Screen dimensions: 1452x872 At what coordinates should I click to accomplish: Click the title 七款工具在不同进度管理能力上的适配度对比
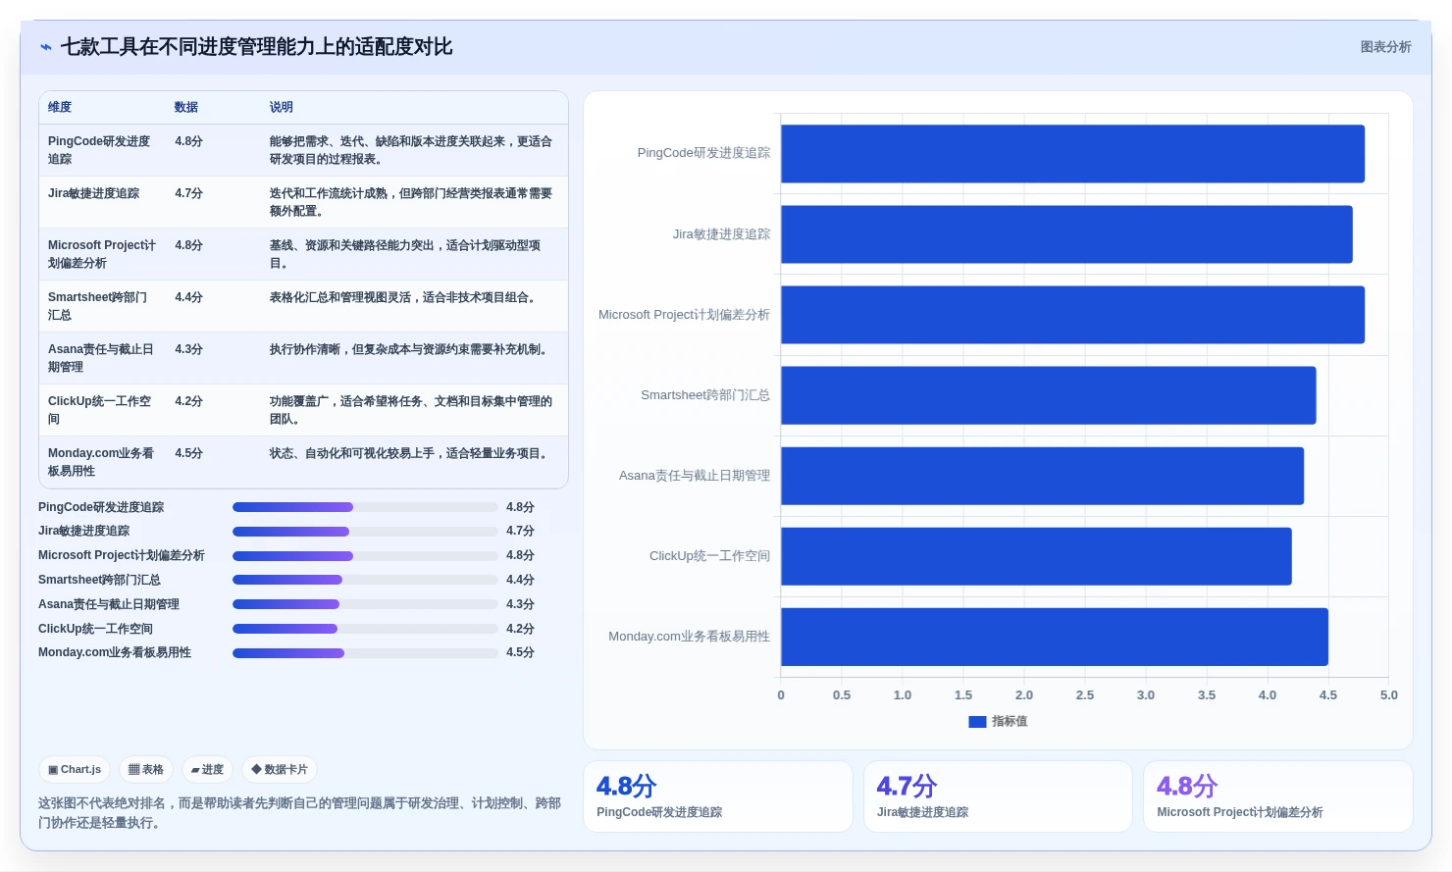(257, 47)
